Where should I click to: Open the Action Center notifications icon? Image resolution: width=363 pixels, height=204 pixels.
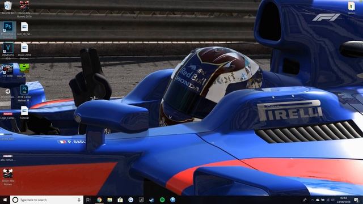click(357, 200)
